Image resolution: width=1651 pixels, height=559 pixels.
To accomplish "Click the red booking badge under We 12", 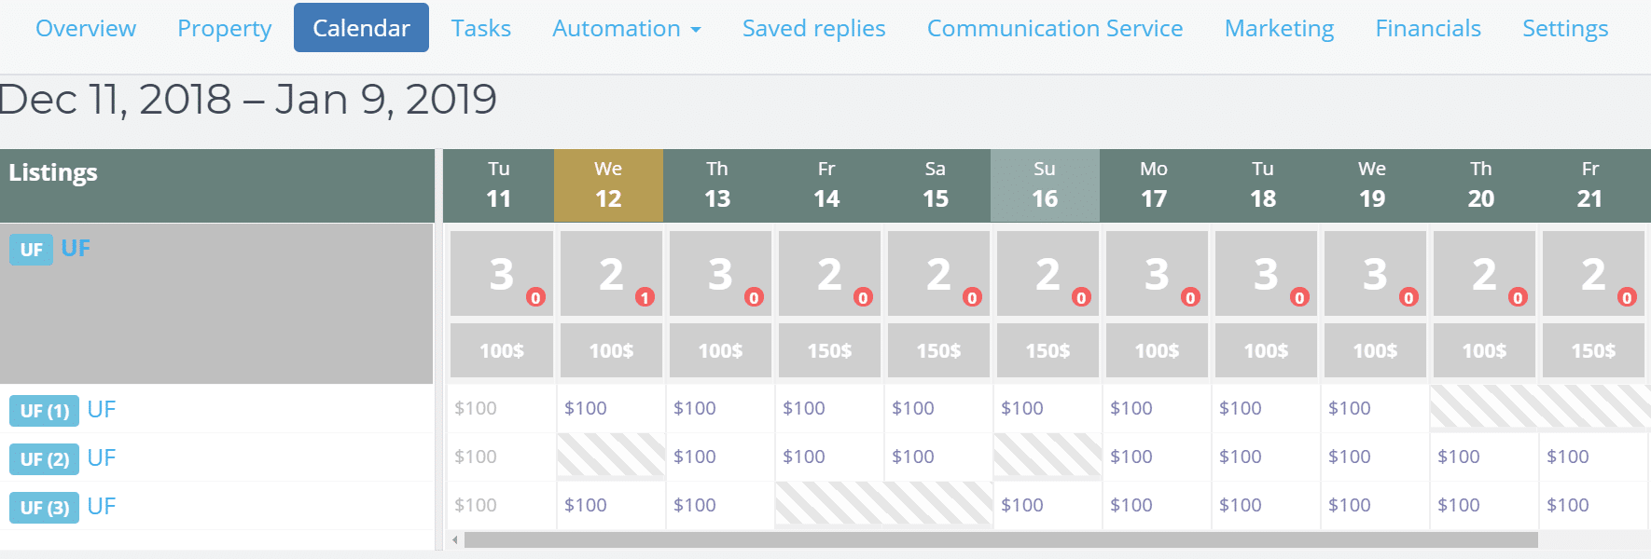I will pyautogui.click(x=645, y=298).
